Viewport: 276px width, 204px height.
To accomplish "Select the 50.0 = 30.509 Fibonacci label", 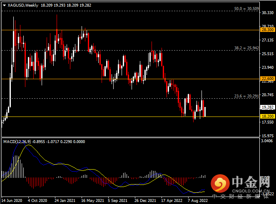I will click(246, 9).
